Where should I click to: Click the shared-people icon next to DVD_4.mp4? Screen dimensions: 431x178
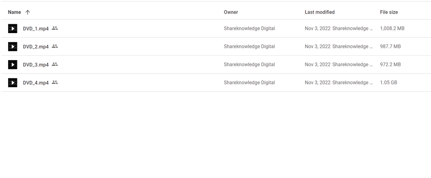55,82
